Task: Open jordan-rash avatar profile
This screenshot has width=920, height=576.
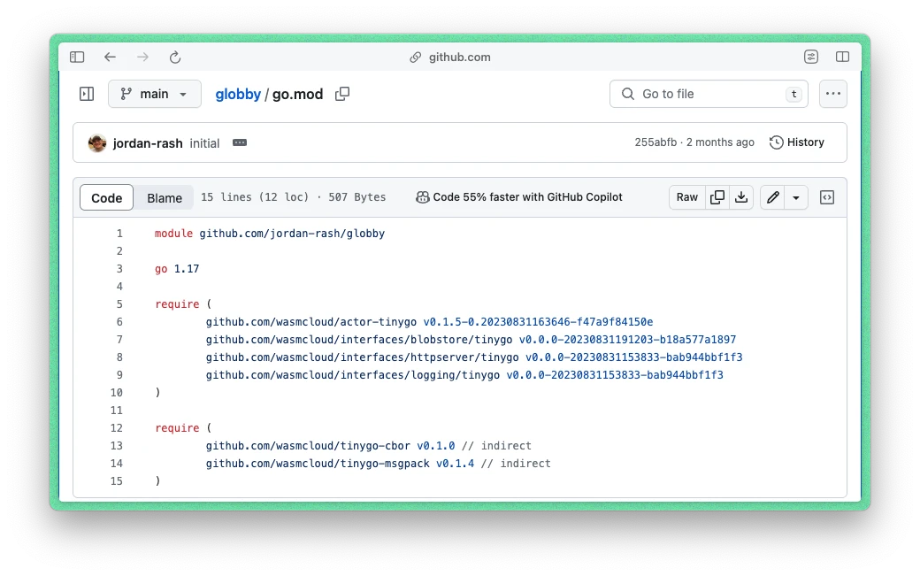Action: 97,142
